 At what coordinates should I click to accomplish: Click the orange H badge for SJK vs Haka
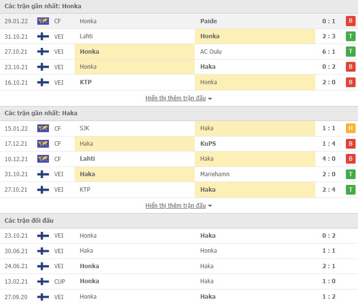click(350, 129)
